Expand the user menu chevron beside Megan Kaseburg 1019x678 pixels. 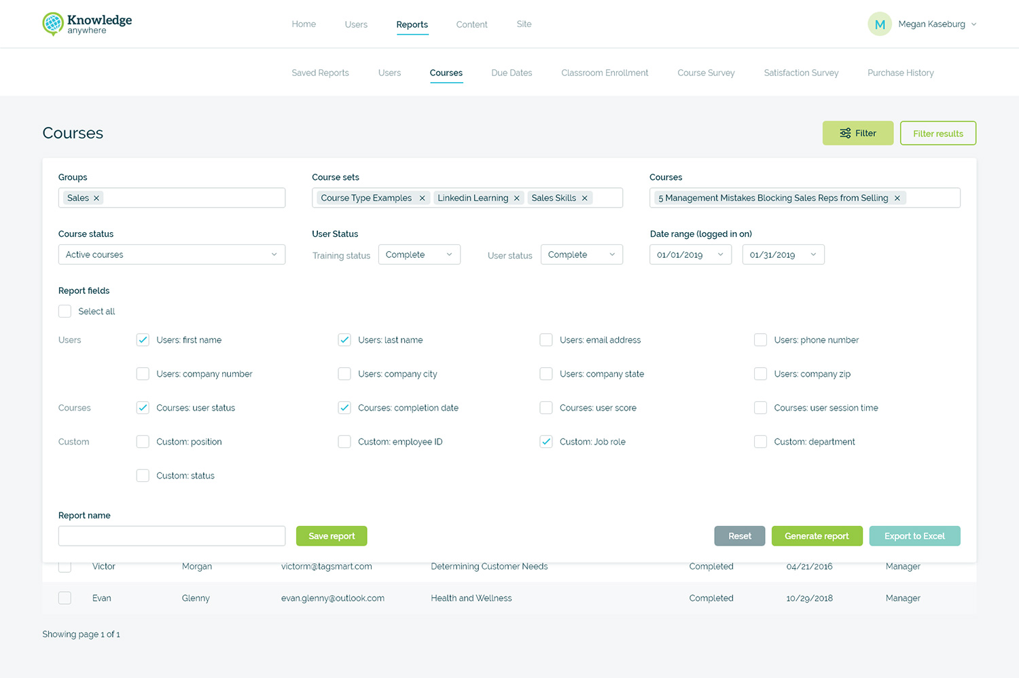[973, 24]
